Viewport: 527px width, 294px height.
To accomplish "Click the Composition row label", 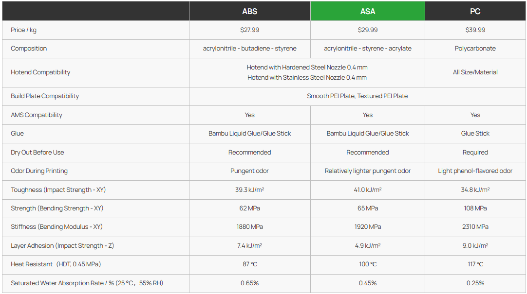I will pyautogui.click(x=29, y=48).
